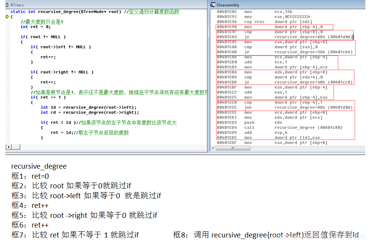Click disassembly line at address 00401CAD
Image resolution: width=370 pixels, height=244 pixels.
point(272,57)
